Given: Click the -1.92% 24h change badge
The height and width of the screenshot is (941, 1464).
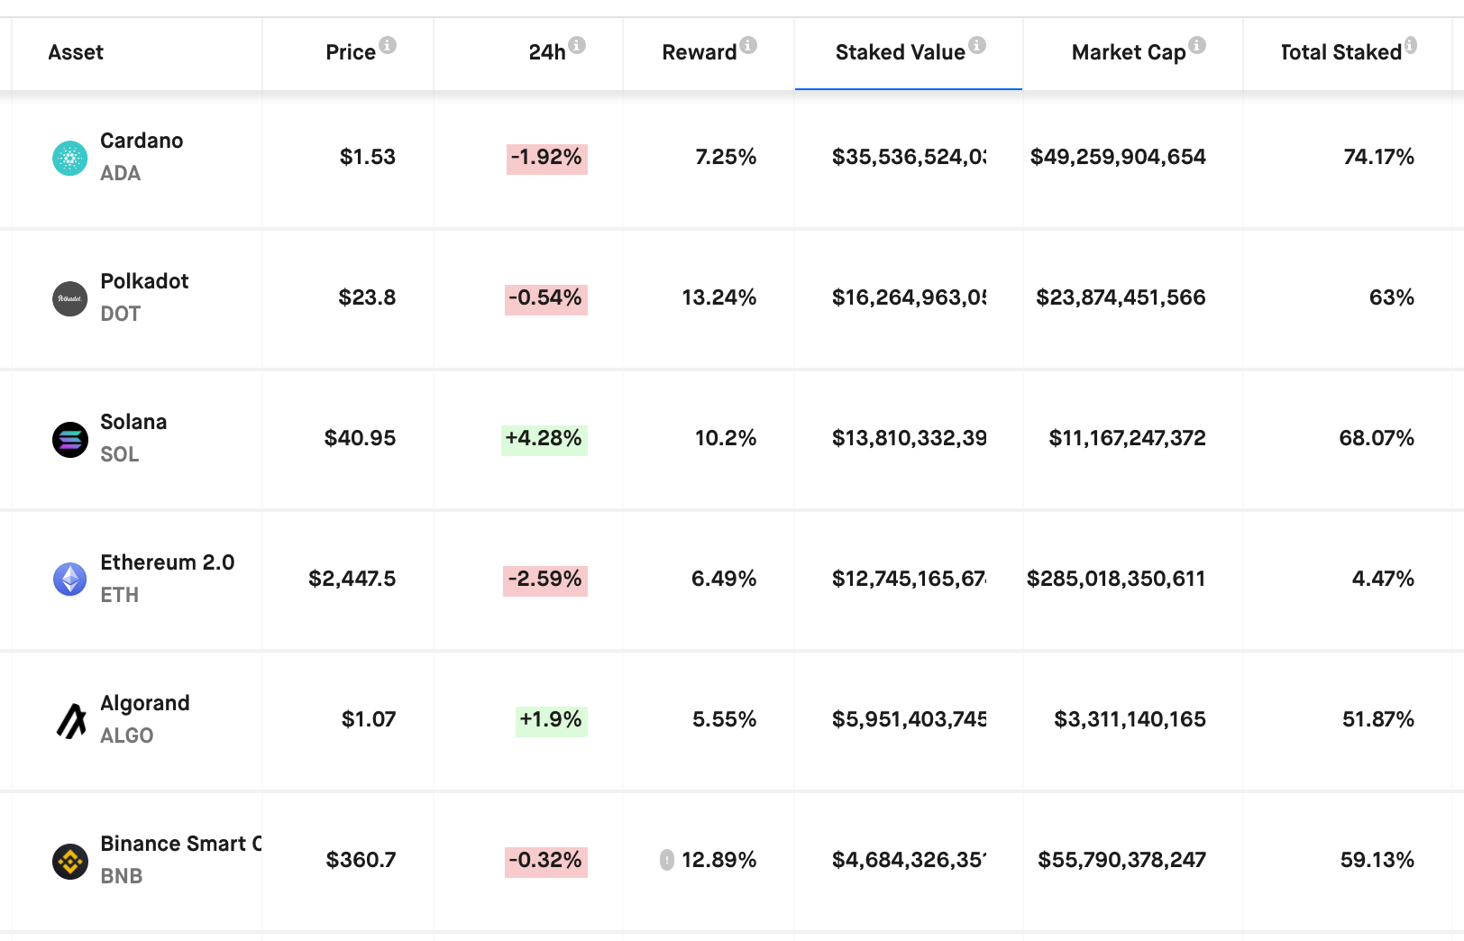Looking at the screenshot, I should (547, 158).
